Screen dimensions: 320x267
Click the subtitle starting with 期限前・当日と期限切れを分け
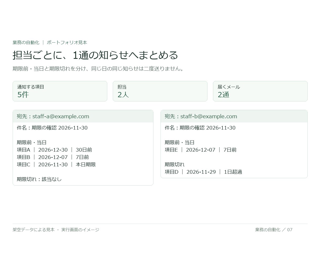coord(99,69)
